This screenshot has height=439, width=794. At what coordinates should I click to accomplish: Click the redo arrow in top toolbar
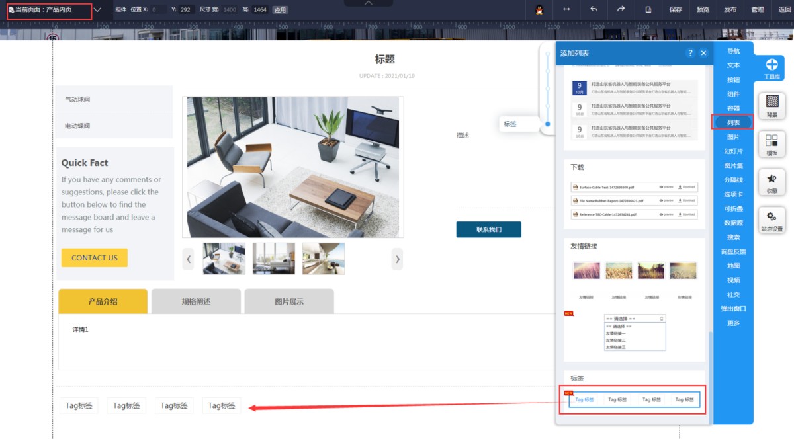621,9
